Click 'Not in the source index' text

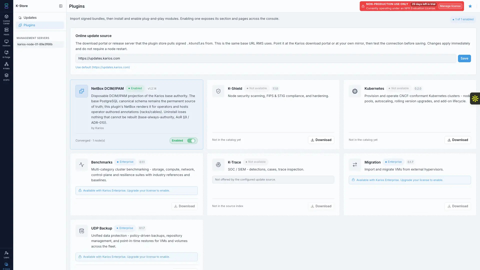tap(227, 206)
